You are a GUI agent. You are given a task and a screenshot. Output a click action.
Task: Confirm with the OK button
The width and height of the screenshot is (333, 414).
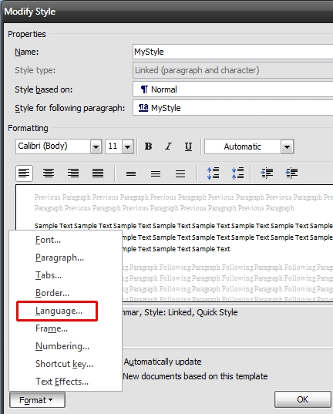(302, 399)
